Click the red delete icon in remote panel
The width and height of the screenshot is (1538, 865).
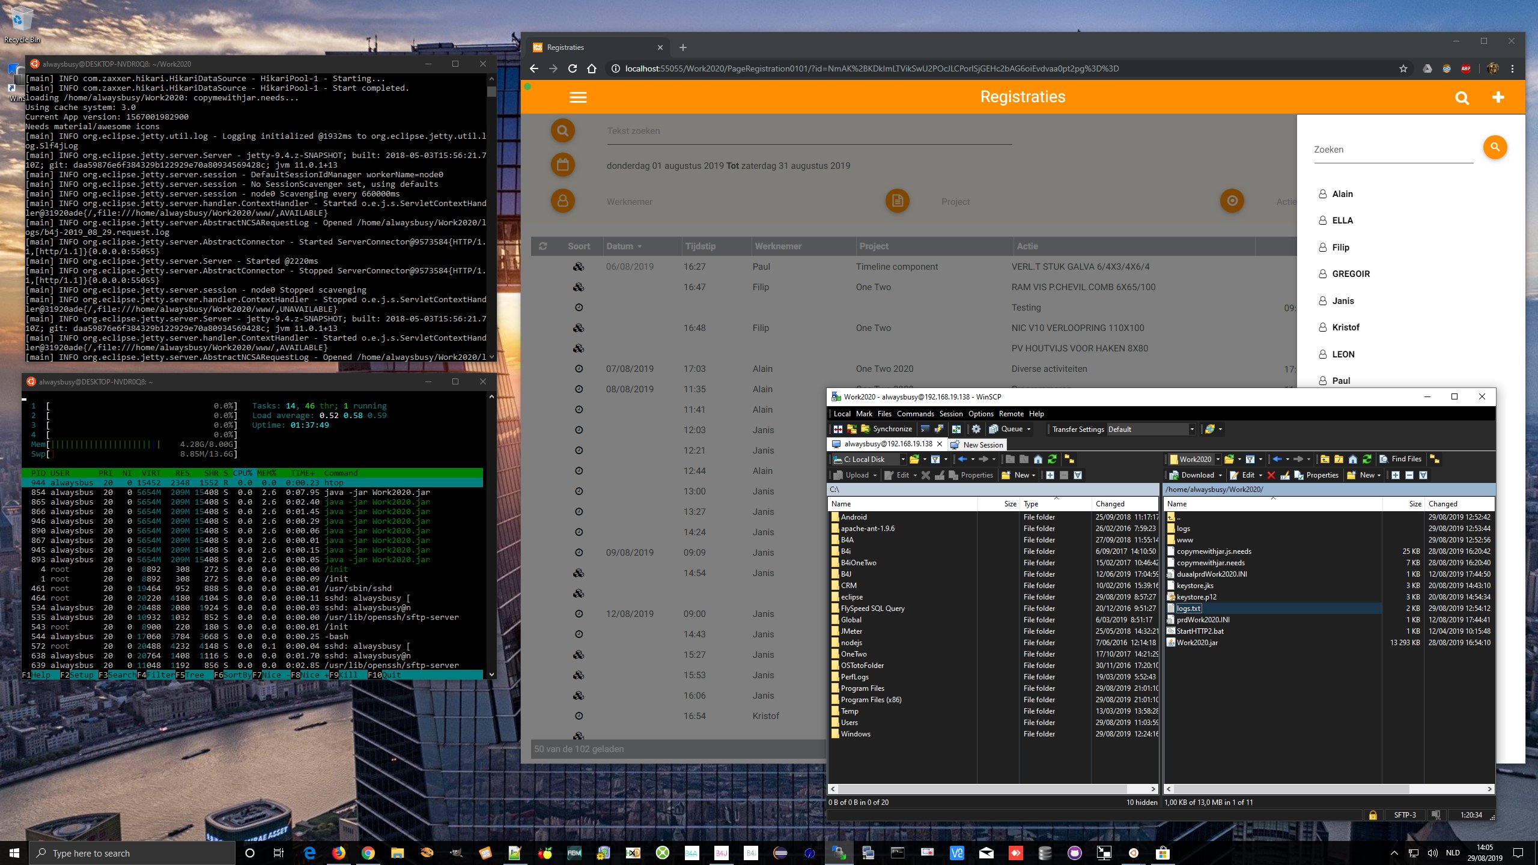point(1271,475)
